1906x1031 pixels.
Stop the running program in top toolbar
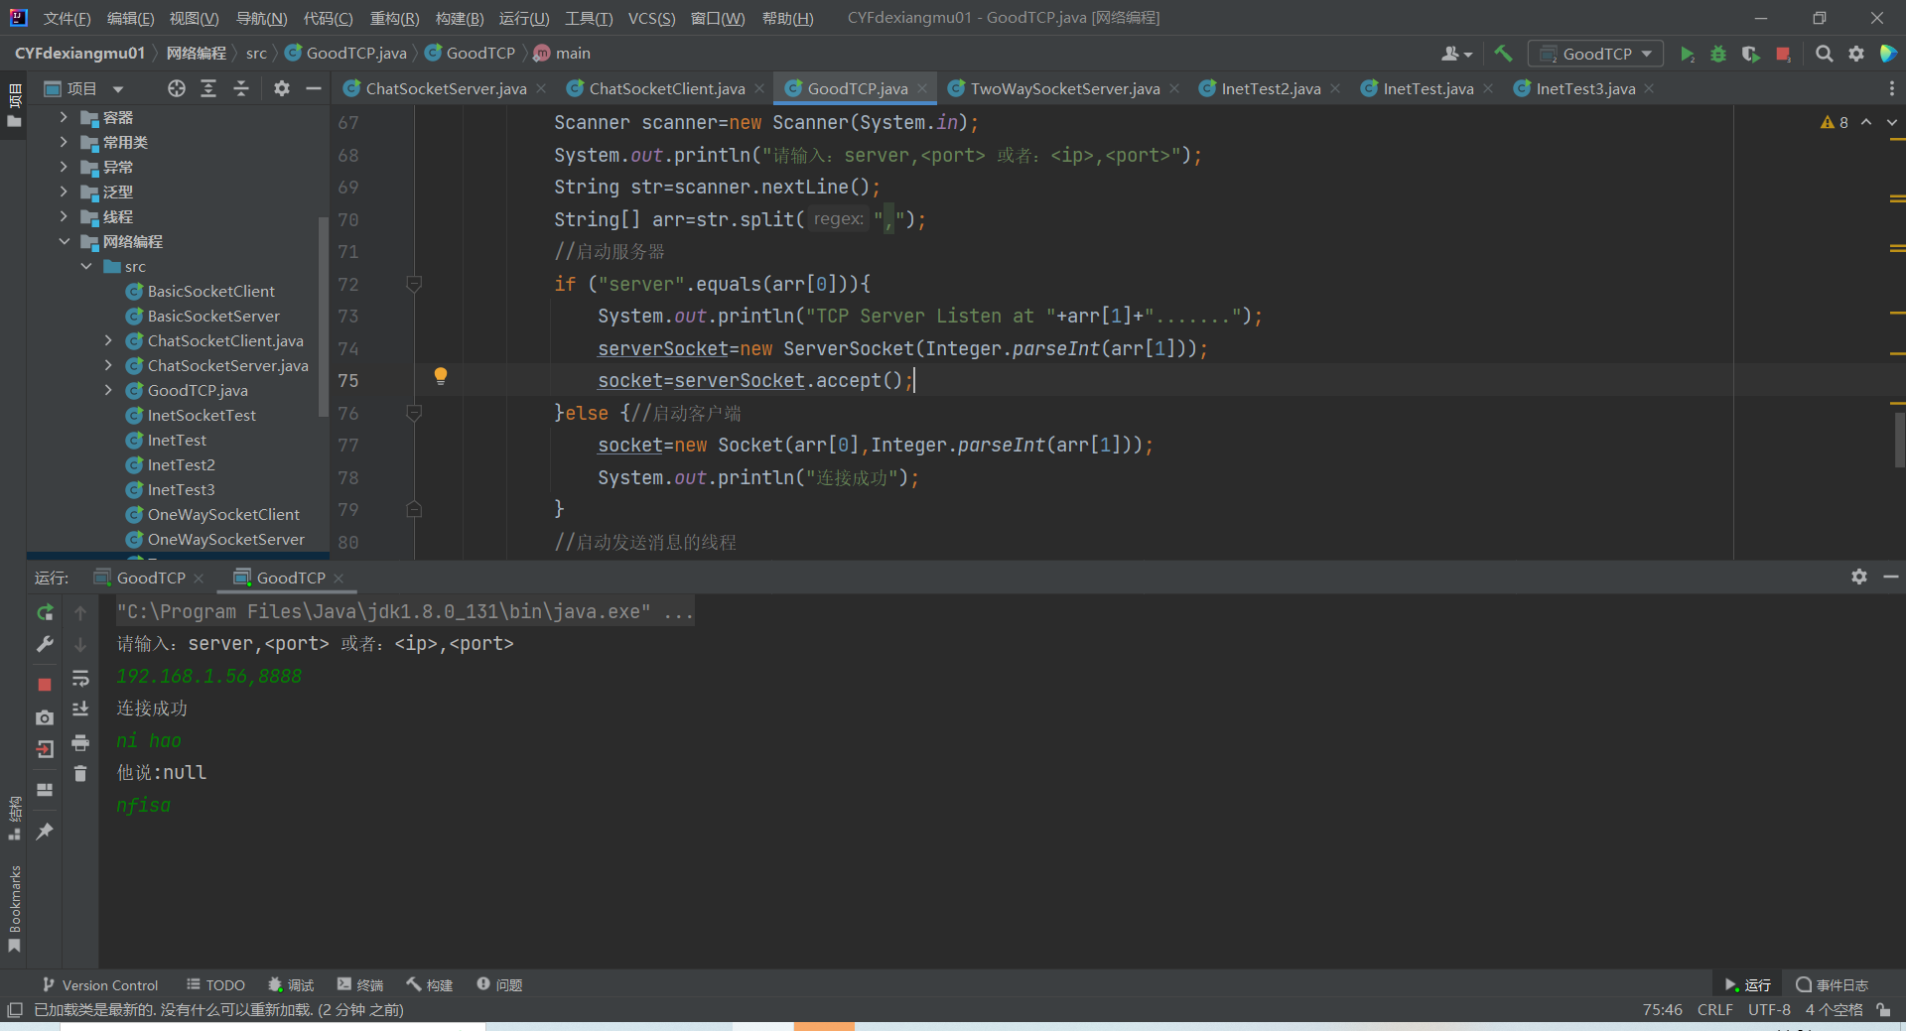tap(1784, 54)
